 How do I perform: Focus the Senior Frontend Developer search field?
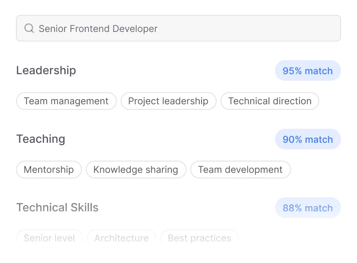178,28
